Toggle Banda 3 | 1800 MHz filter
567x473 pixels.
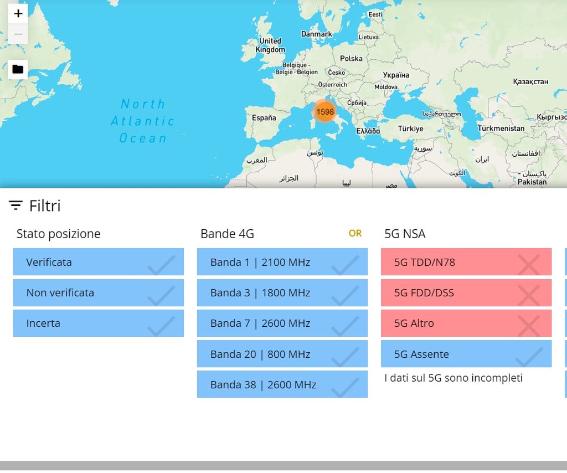point(282,292)
